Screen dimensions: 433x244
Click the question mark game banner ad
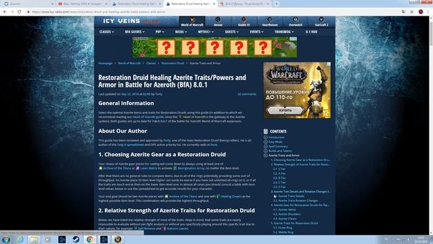click(x=214, y=47)
